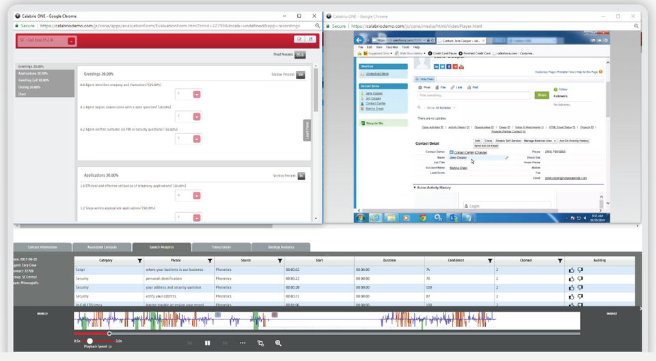Click the Final Percent score box
The image size is (656, 361).
point(300,55)
